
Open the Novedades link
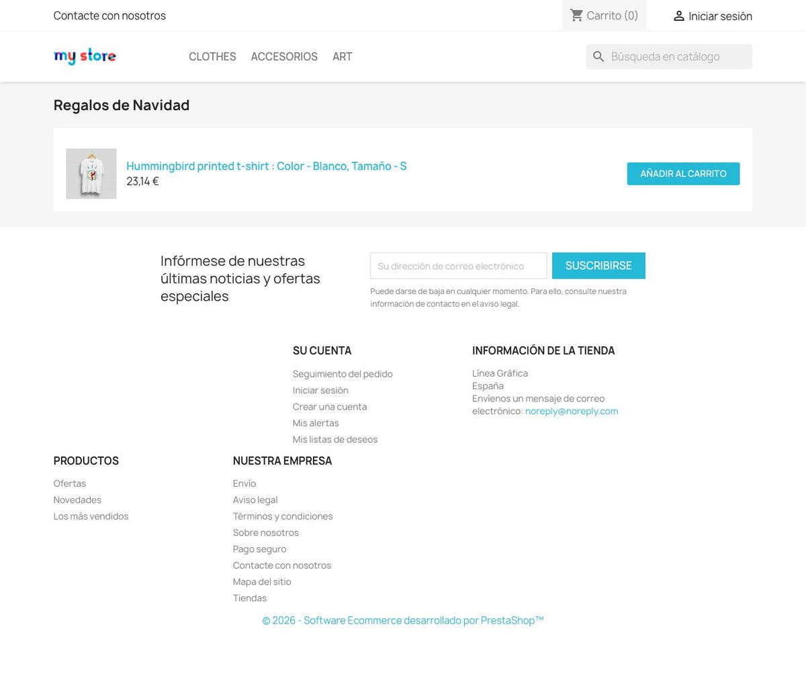(77, 500)
